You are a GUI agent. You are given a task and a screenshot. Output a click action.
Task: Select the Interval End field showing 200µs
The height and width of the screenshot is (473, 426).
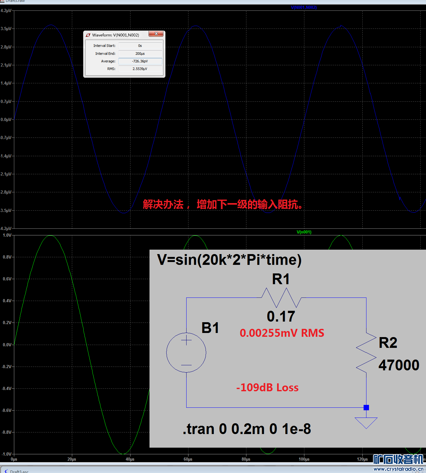140,54
